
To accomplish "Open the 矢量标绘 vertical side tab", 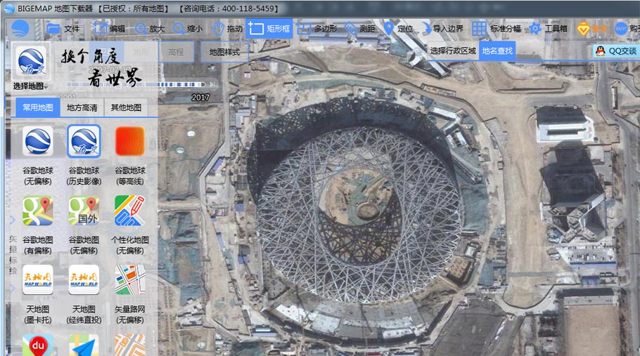I will click(13, 255).
